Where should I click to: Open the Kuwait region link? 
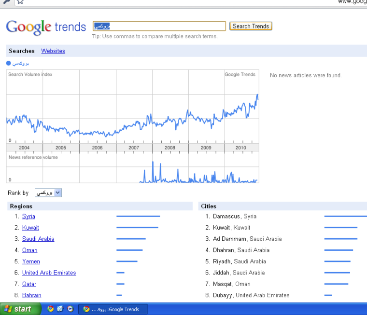coord(30,228)
